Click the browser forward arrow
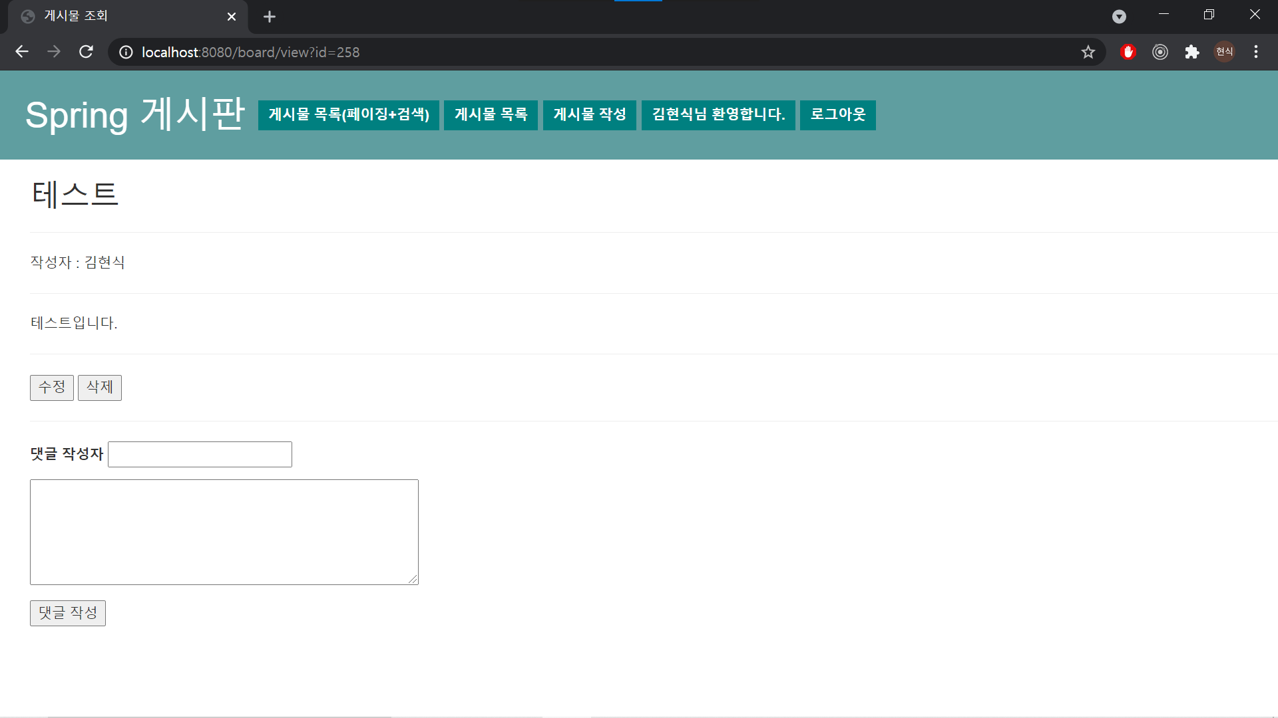1278x718 pixels. tap(54, 52)
